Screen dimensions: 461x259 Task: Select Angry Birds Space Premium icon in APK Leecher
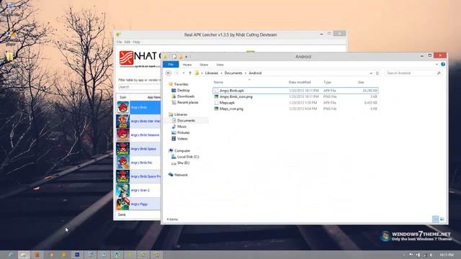123,176
